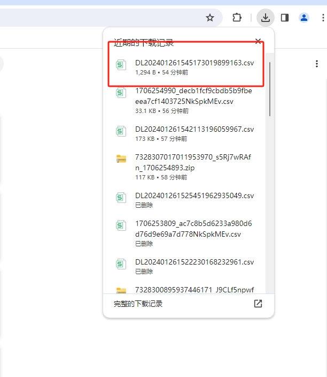The image size is (327, 377).
Task: Open the 1706254990_decb1fcf9cbdb5b9fbe csv file
Action: [x=185, y=101]
